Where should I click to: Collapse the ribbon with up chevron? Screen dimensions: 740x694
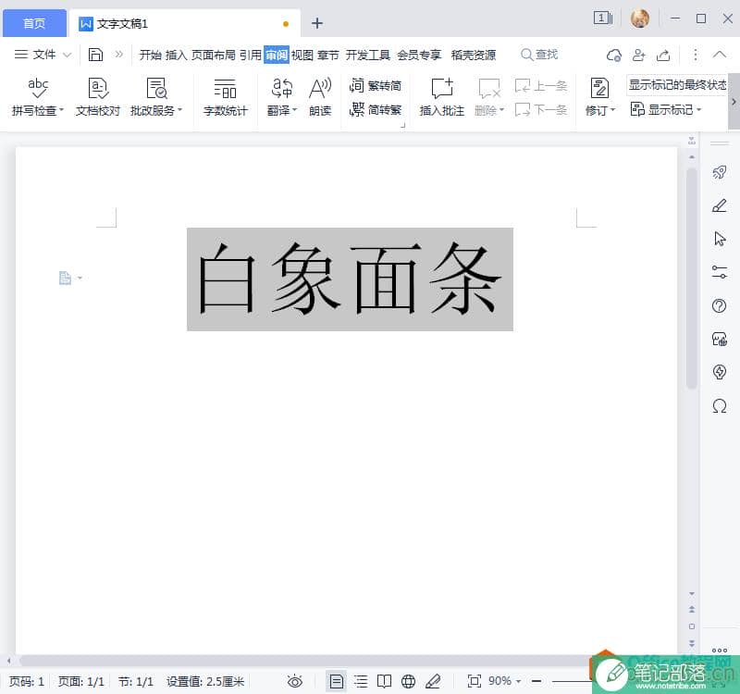tap(720, 55)
